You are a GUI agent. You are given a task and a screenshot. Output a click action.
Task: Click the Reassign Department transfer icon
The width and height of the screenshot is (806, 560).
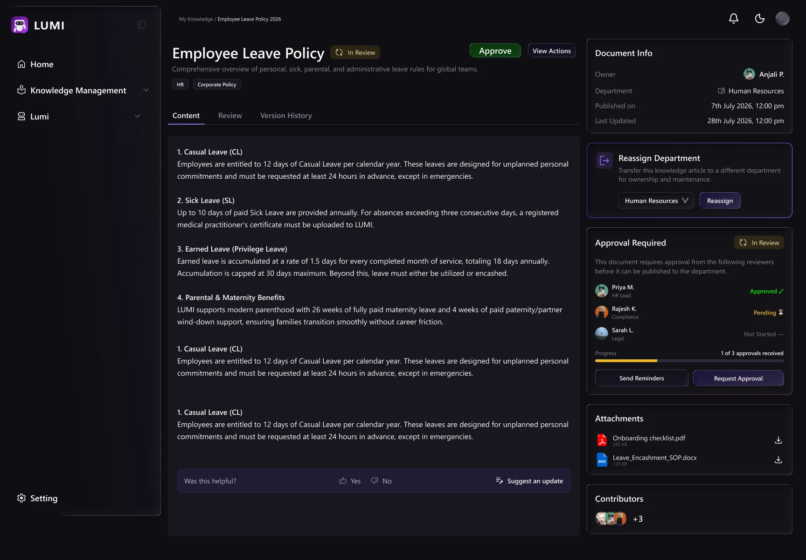coord(604,161)
